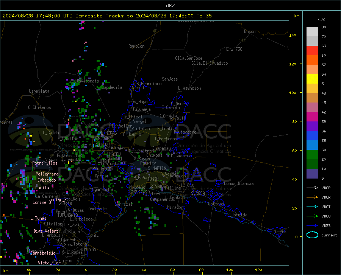Select the red 60 dBZ color swatch
This screenshot has height=275, width=341.
coord(312,51)
